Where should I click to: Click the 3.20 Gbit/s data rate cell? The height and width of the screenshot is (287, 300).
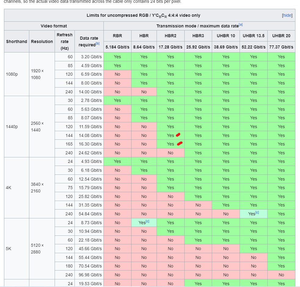click(x=89, y=57)
